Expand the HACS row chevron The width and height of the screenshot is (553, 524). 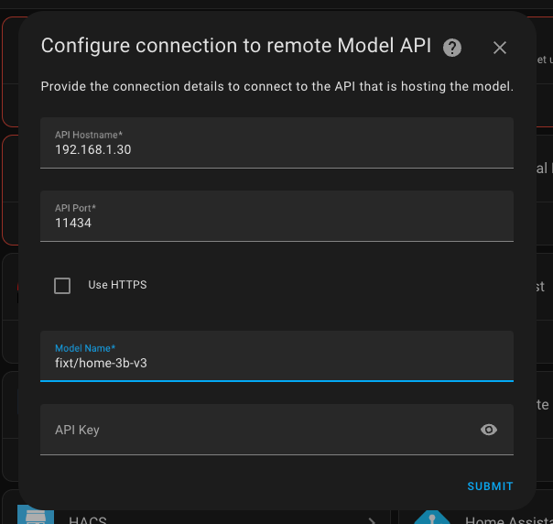[x=372, y=521]
